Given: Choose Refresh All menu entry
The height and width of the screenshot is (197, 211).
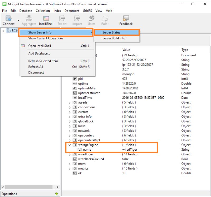Looking at the screenshot, I should pyautogui.click(x=57, y=67).
